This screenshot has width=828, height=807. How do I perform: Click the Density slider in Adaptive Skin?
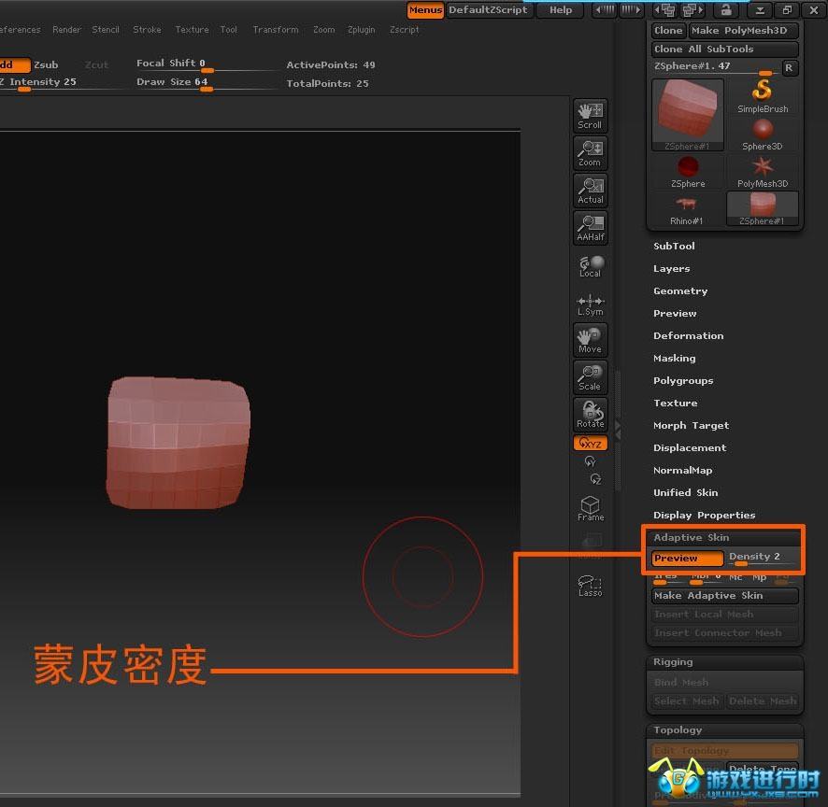click(x=762, y=559)
